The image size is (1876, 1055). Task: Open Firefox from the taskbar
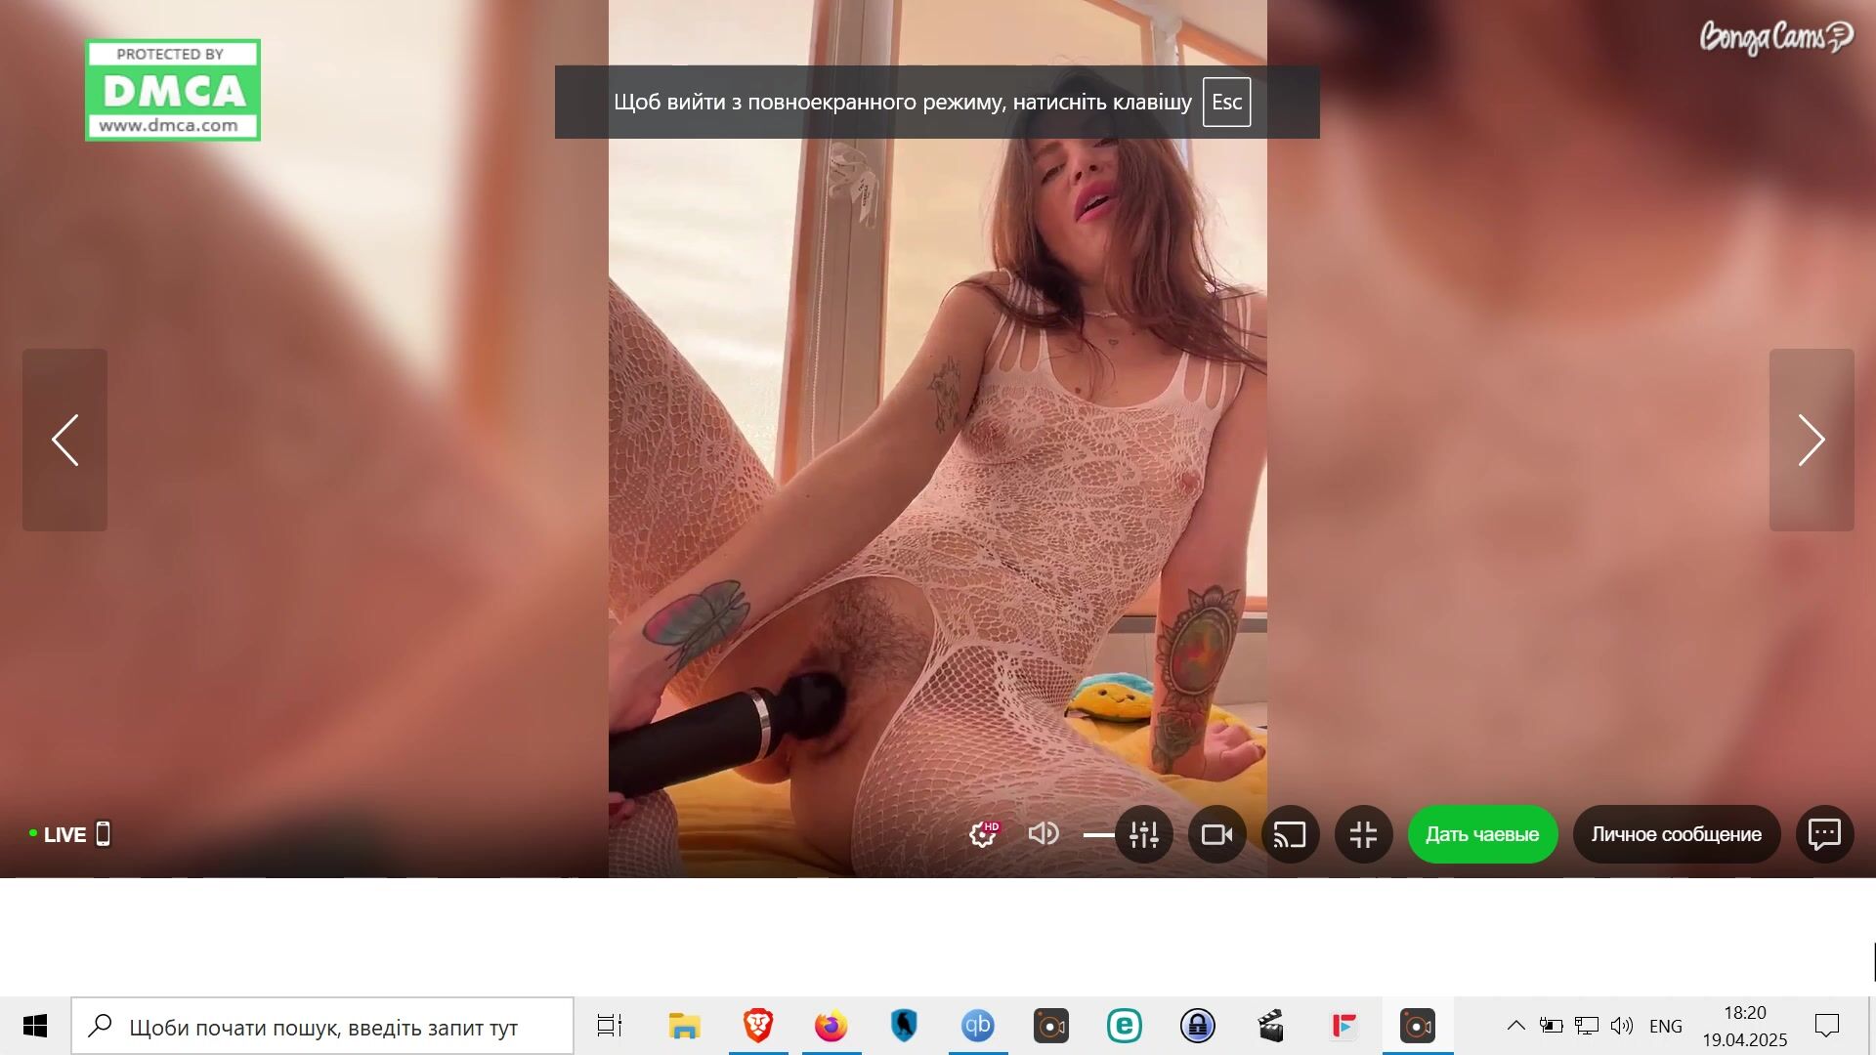click(831, 1026)
